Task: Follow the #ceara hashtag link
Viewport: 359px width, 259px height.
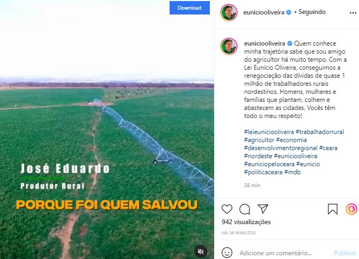Action: pos(328,148)
